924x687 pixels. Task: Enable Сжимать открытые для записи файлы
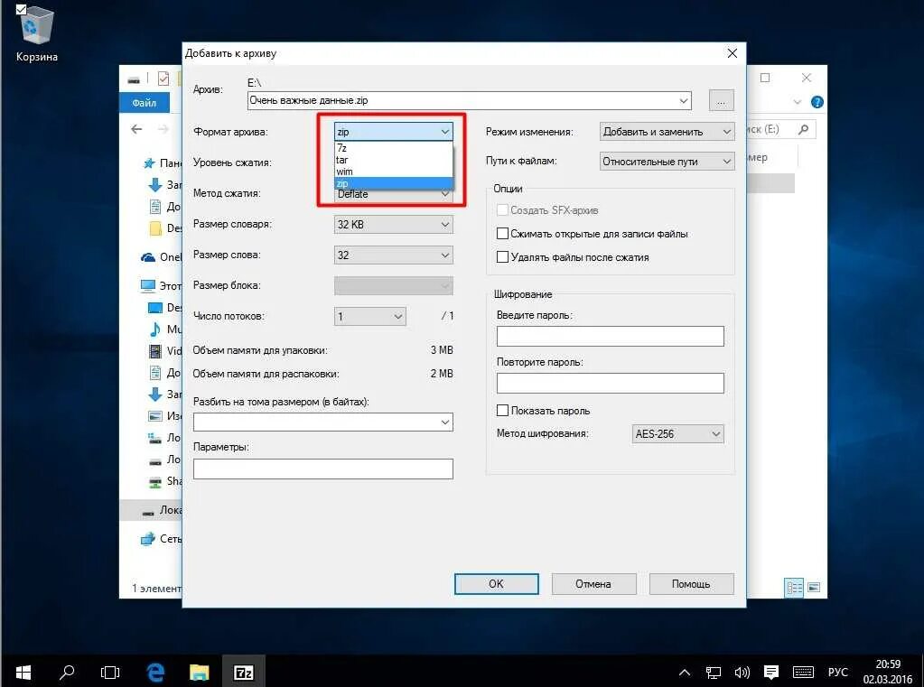point(503,234)
